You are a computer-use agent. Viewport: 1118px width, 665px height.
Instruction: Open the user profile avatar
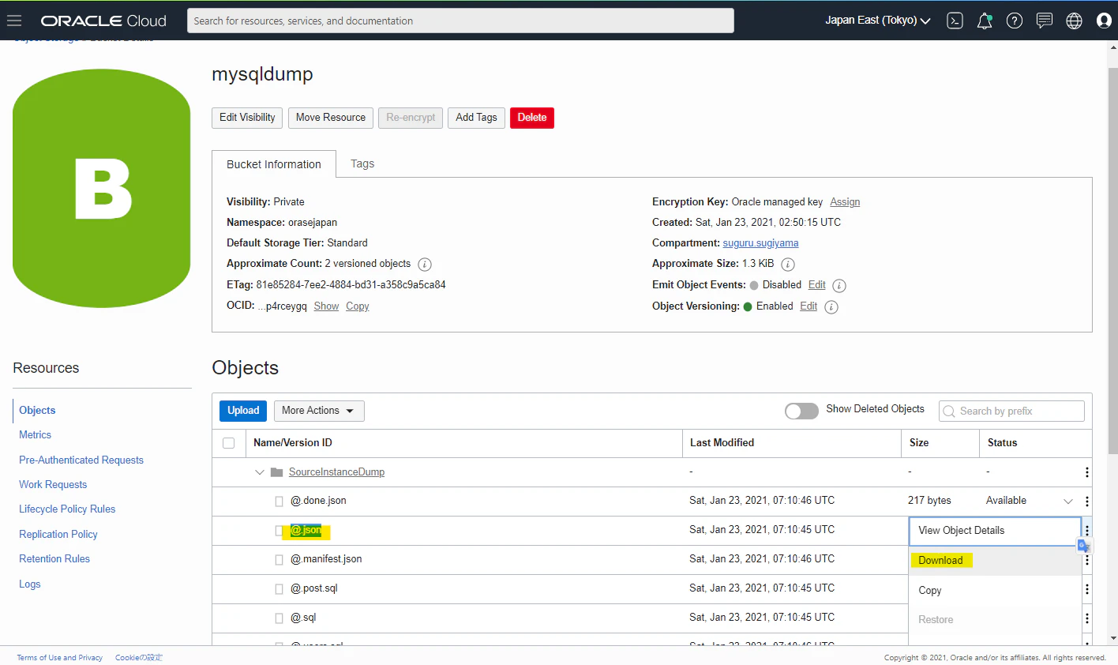(1104, 21)
